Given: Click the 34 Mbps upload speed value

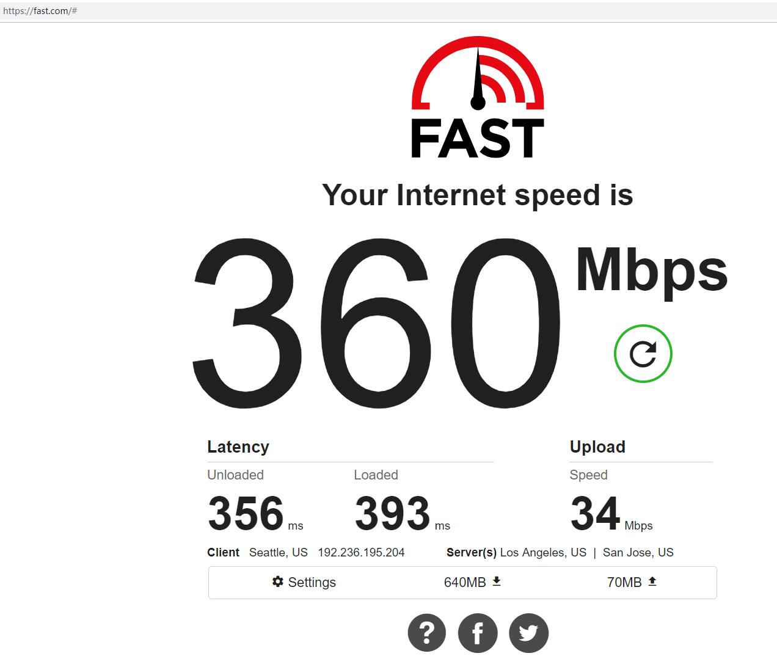Looking at the screenshot, I should [x=611, y=513].
